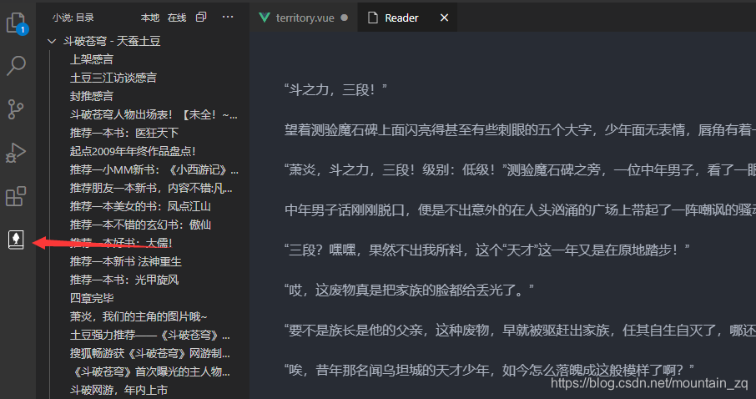Open chapter 封推感言
The image size is (756, 399).
click(92, 96)
